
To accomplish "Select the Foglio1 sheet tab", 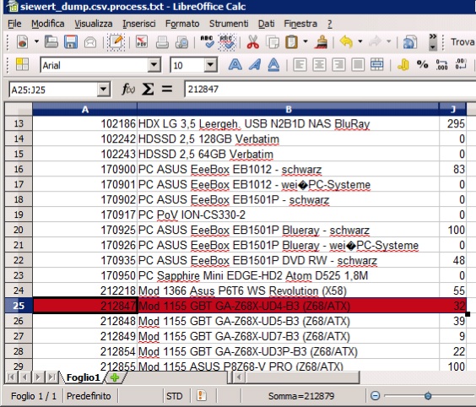I will (83, 377).
